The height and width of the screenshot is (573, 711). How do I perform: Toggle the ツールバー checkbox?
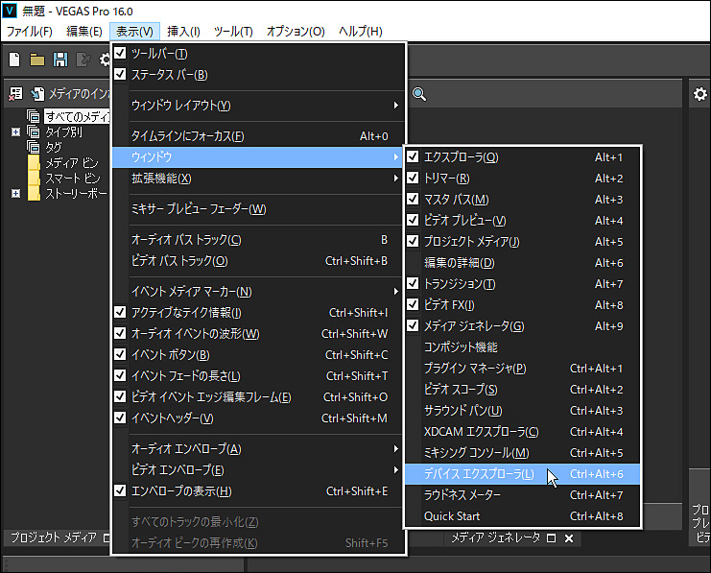[x=120, y=53]
